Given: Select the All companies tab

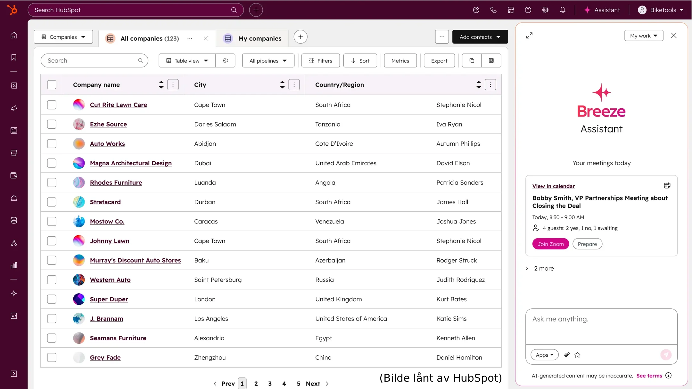Looking at the screenshot, I should 149,38.
